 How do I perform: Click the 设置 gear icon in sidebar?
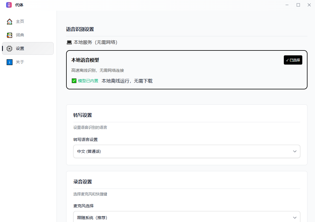coord(9,48)
